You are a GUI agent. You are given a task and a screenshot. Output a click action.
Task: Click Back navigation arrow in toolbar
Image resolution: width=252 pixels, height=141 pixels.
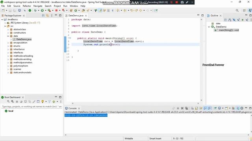(141, 11)
